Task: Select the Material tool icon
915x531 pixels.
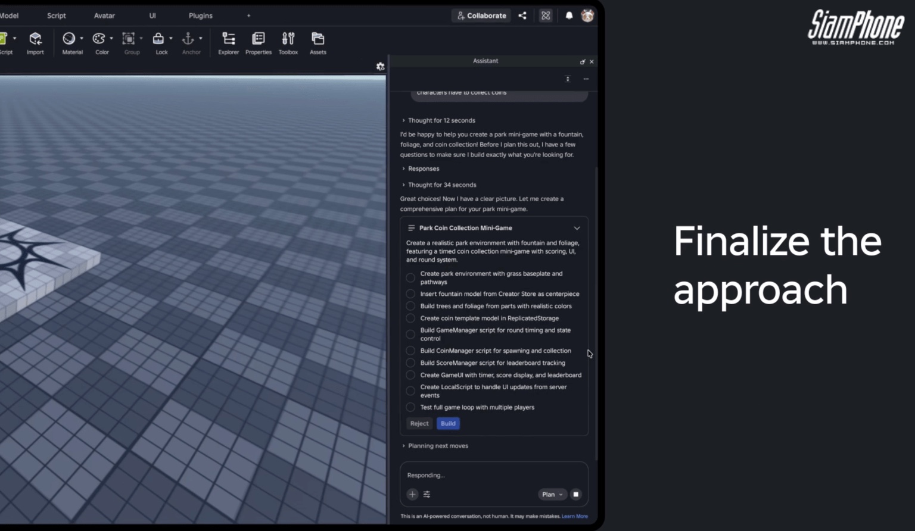Action: tap(69, 39)
